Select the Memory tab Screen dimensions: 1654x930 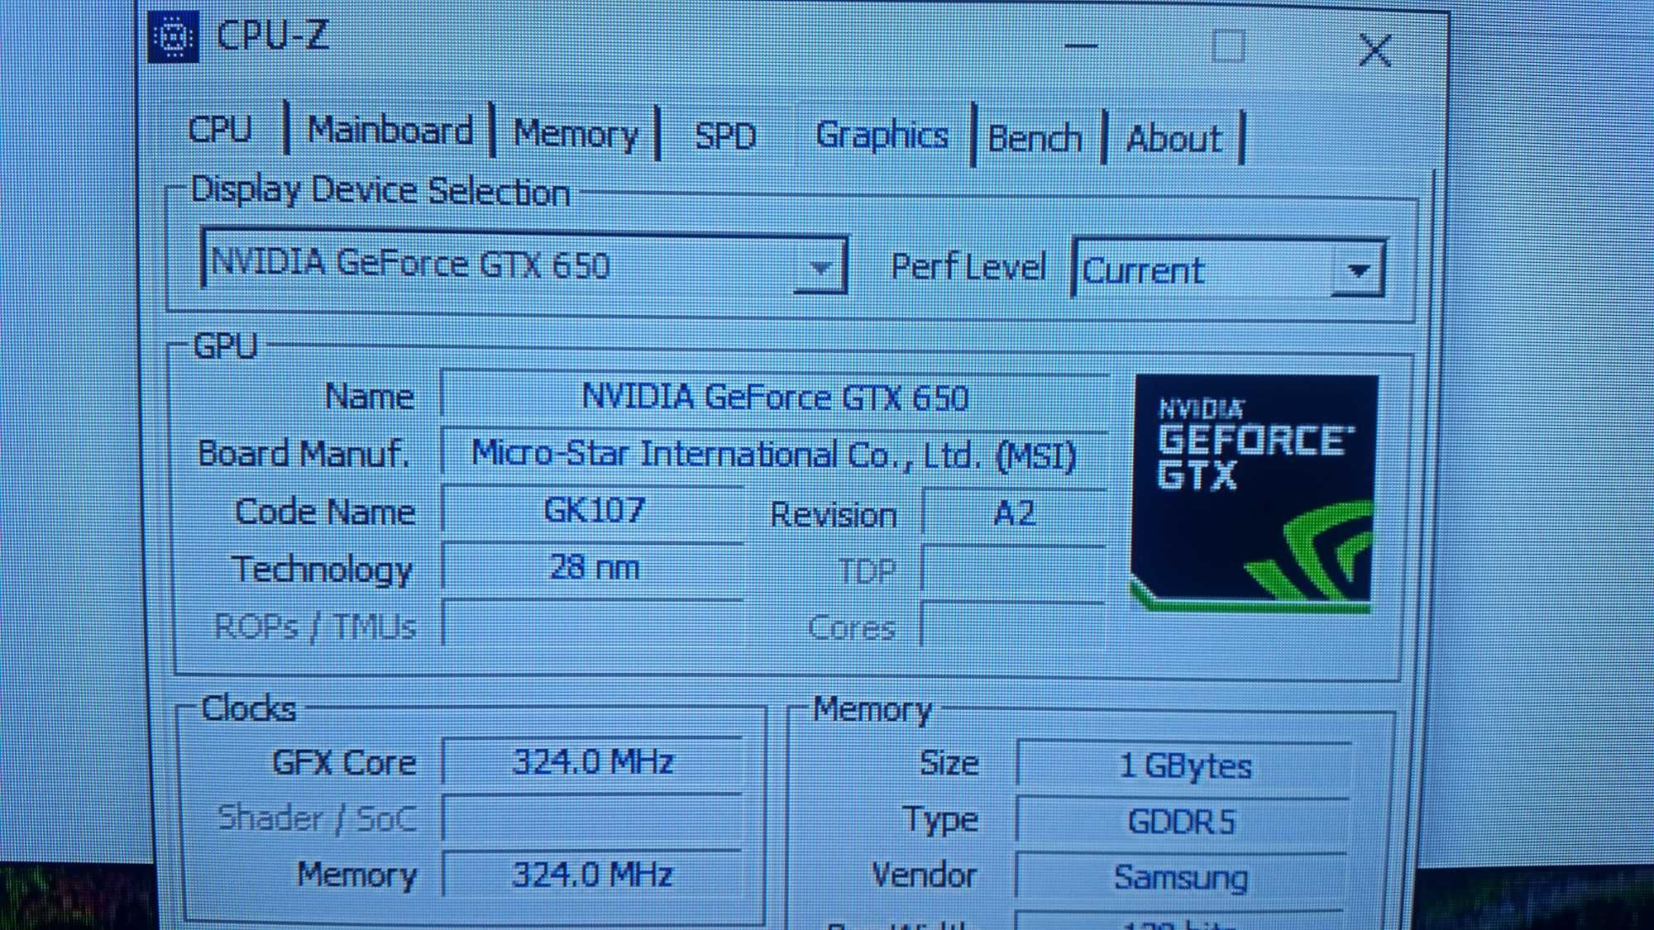point(576,133)
